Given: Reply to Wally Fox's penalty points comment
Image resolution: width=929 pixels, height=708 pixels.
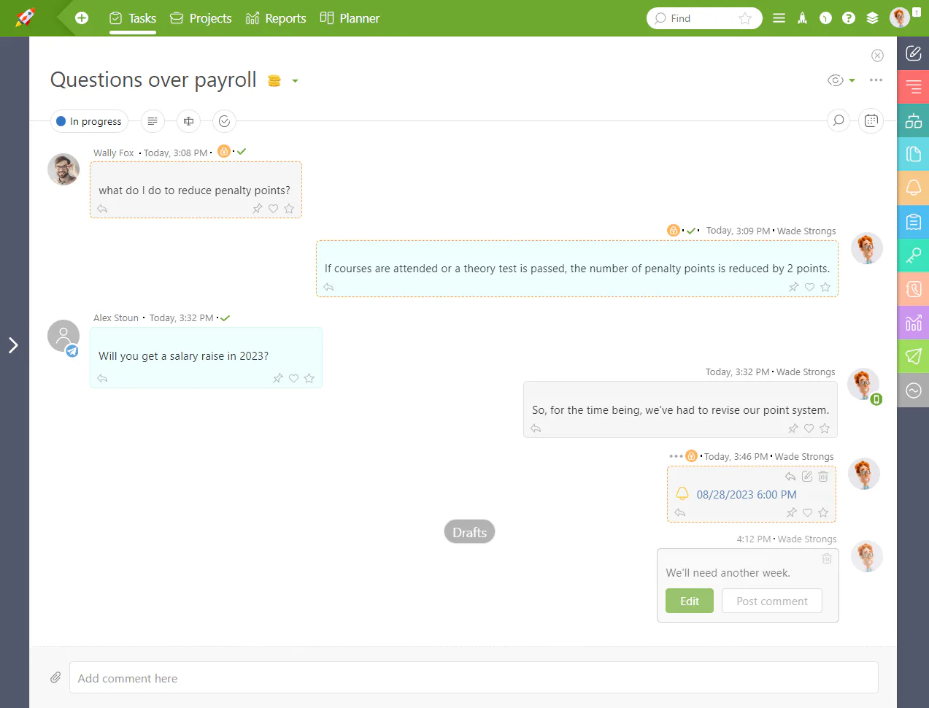Looking at the screenshot, I should coord(102,209).
